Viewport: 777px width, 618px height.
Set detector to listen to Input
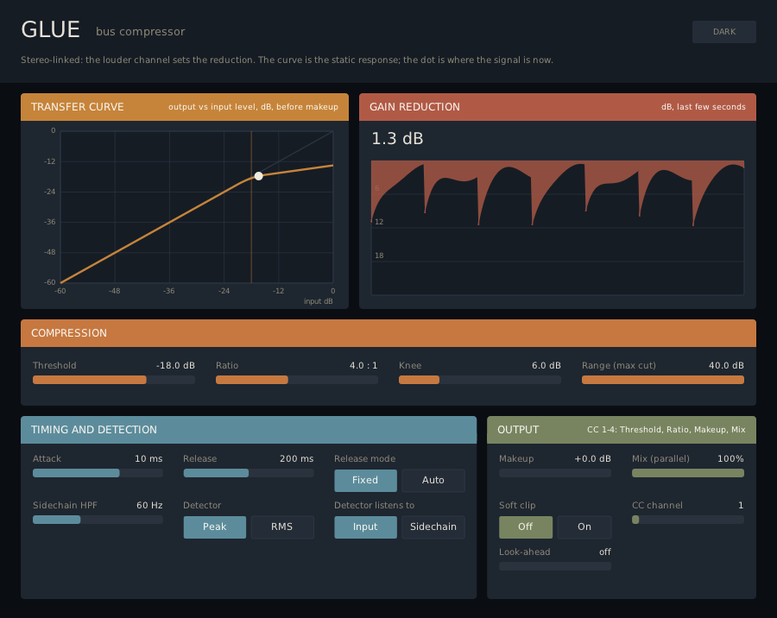coord(365,527)
